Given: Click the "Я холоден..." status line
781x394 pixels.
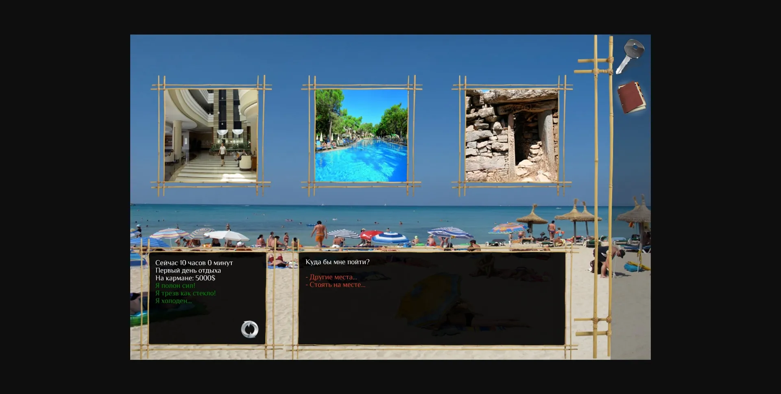Looking at the screenshot, I should [173, 301].
